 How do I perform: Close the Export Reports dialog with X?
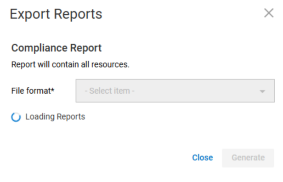pyautogui.click(x=269, y=13)
